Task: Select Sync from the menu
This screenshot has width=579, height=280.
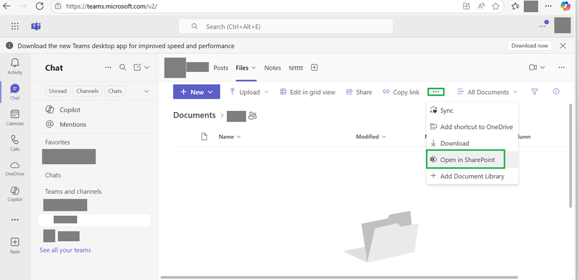Action: pos(472,110)
